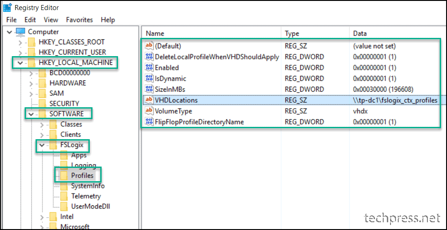Image resolution: width=447 pixels, height=230 pixels.
Task: Expand the Clients key
Action: [x=42, y=135]
